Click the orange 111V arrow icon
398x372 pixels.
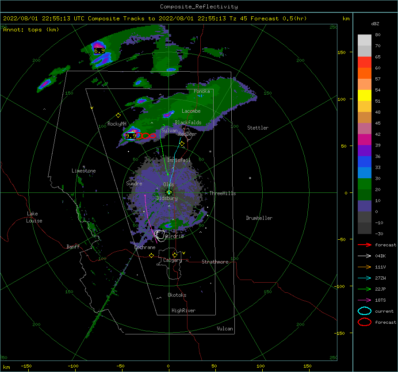364,267
